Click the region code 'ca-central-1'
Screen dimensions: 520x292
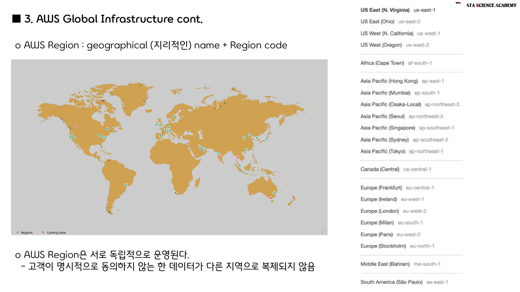pos(417,169)
